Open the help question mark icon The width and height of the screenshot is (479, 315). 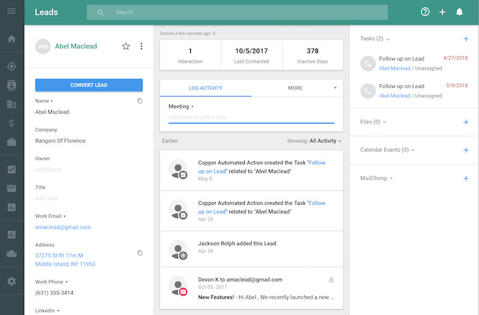tap(425, 12)
